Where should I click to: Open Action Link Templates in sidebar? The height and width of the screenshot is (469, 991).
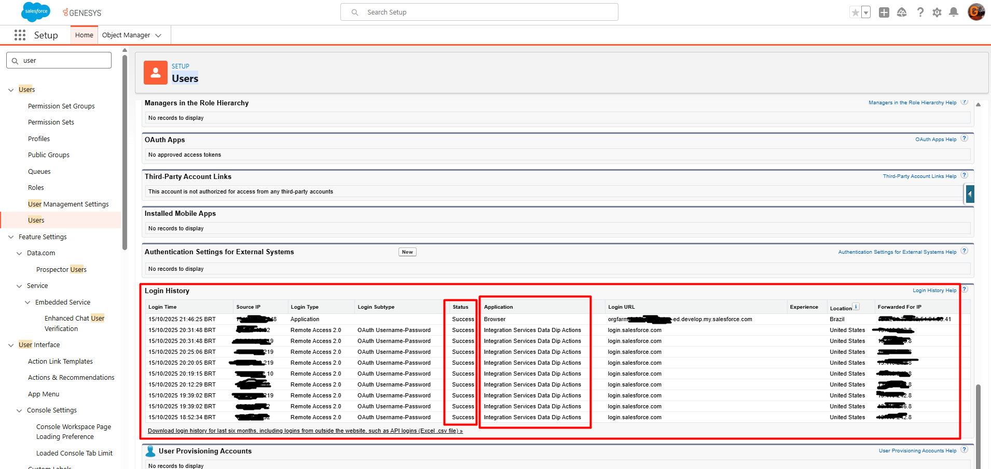60,361
